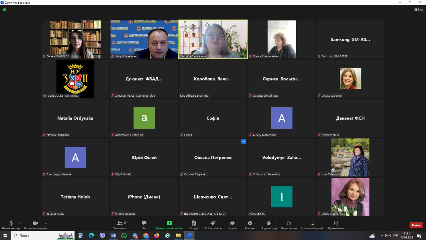The width and height of the screenshot is (426, 240).
Task: Raise hand with Поднять руку
Action: [x=269, y=225]
